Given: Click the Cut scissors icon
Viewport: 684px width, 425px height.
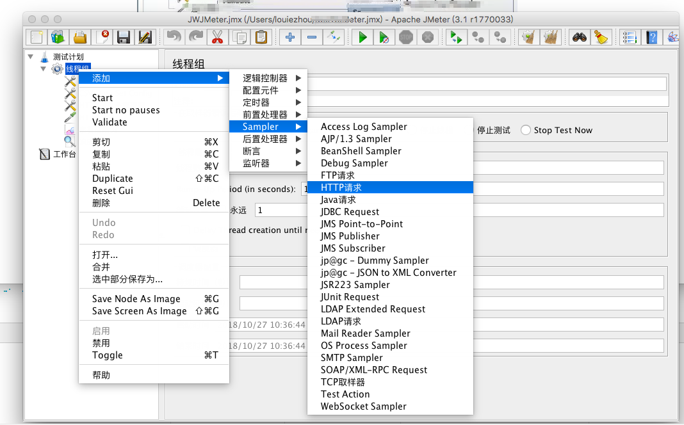Looking at the screenshot, I should coord(217,38).
